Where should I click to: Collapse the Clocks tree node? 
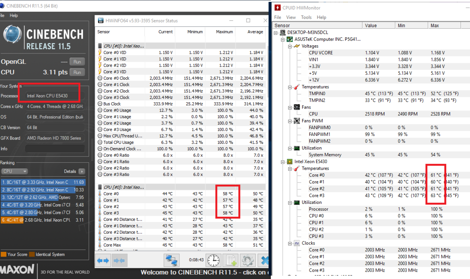pyautogui.click(x=290, y=243)
